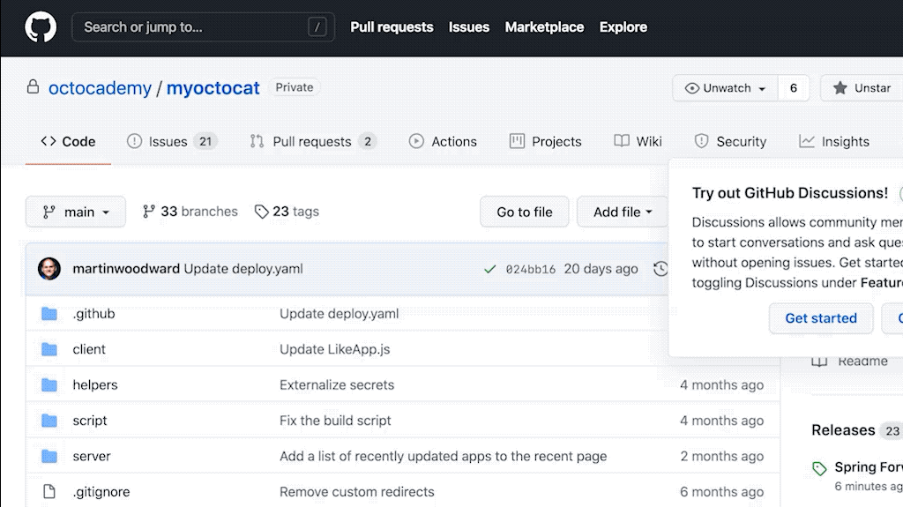Click the helpers folder icon

49,384
